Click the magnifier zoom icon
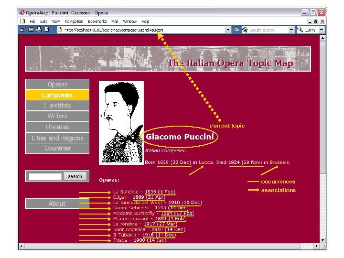 point(300,30)
